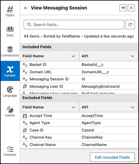This screenshot has width=139, height=164.
Task: Go back with the left arrow
Action: tap(26, 8)
